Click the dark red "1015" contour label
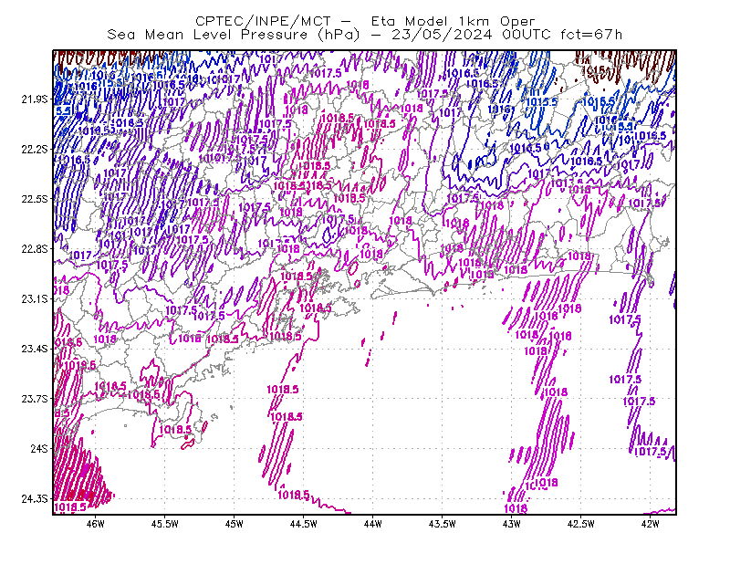The height and width of the screenshot is (564, 730). (x=596, y=71)
